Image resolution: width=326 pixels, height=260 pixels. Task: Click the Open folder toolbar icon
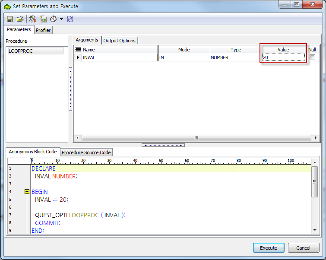[20, 19]
